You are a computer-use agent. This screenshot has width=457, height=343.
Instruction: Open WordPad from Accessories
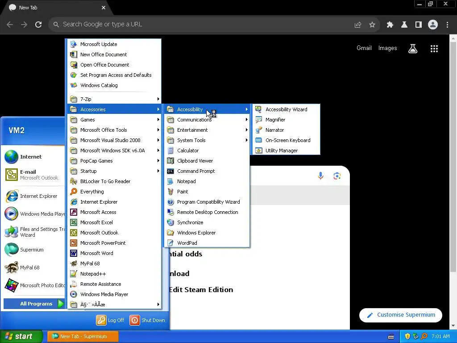pyautogui.click(x=207, y=243)
